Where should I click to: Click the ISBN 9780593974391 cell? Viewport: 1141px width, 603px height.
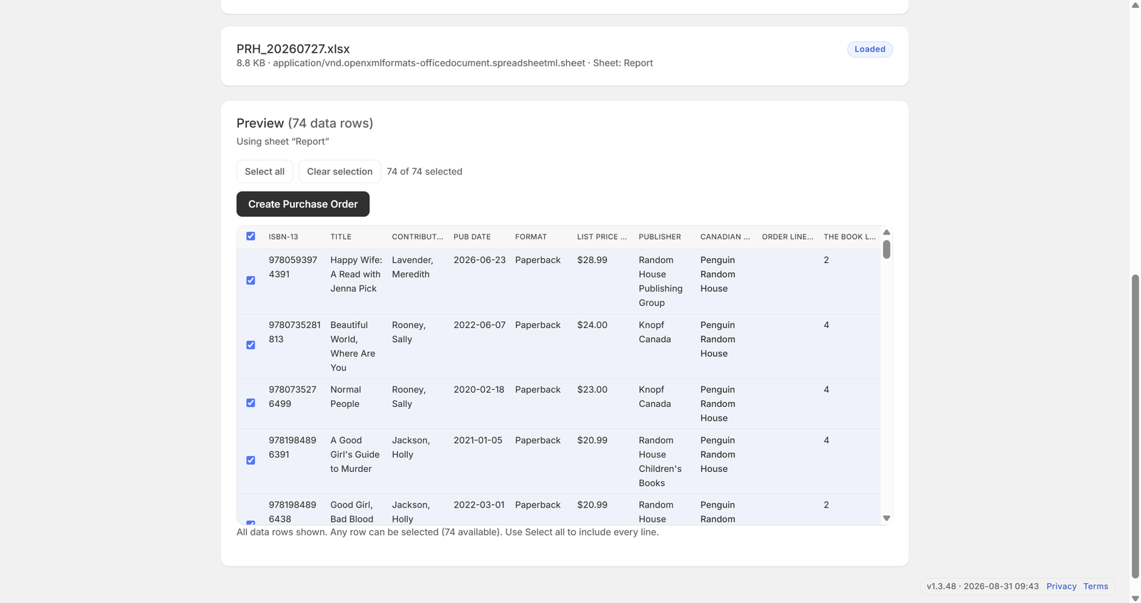[292, 267]
